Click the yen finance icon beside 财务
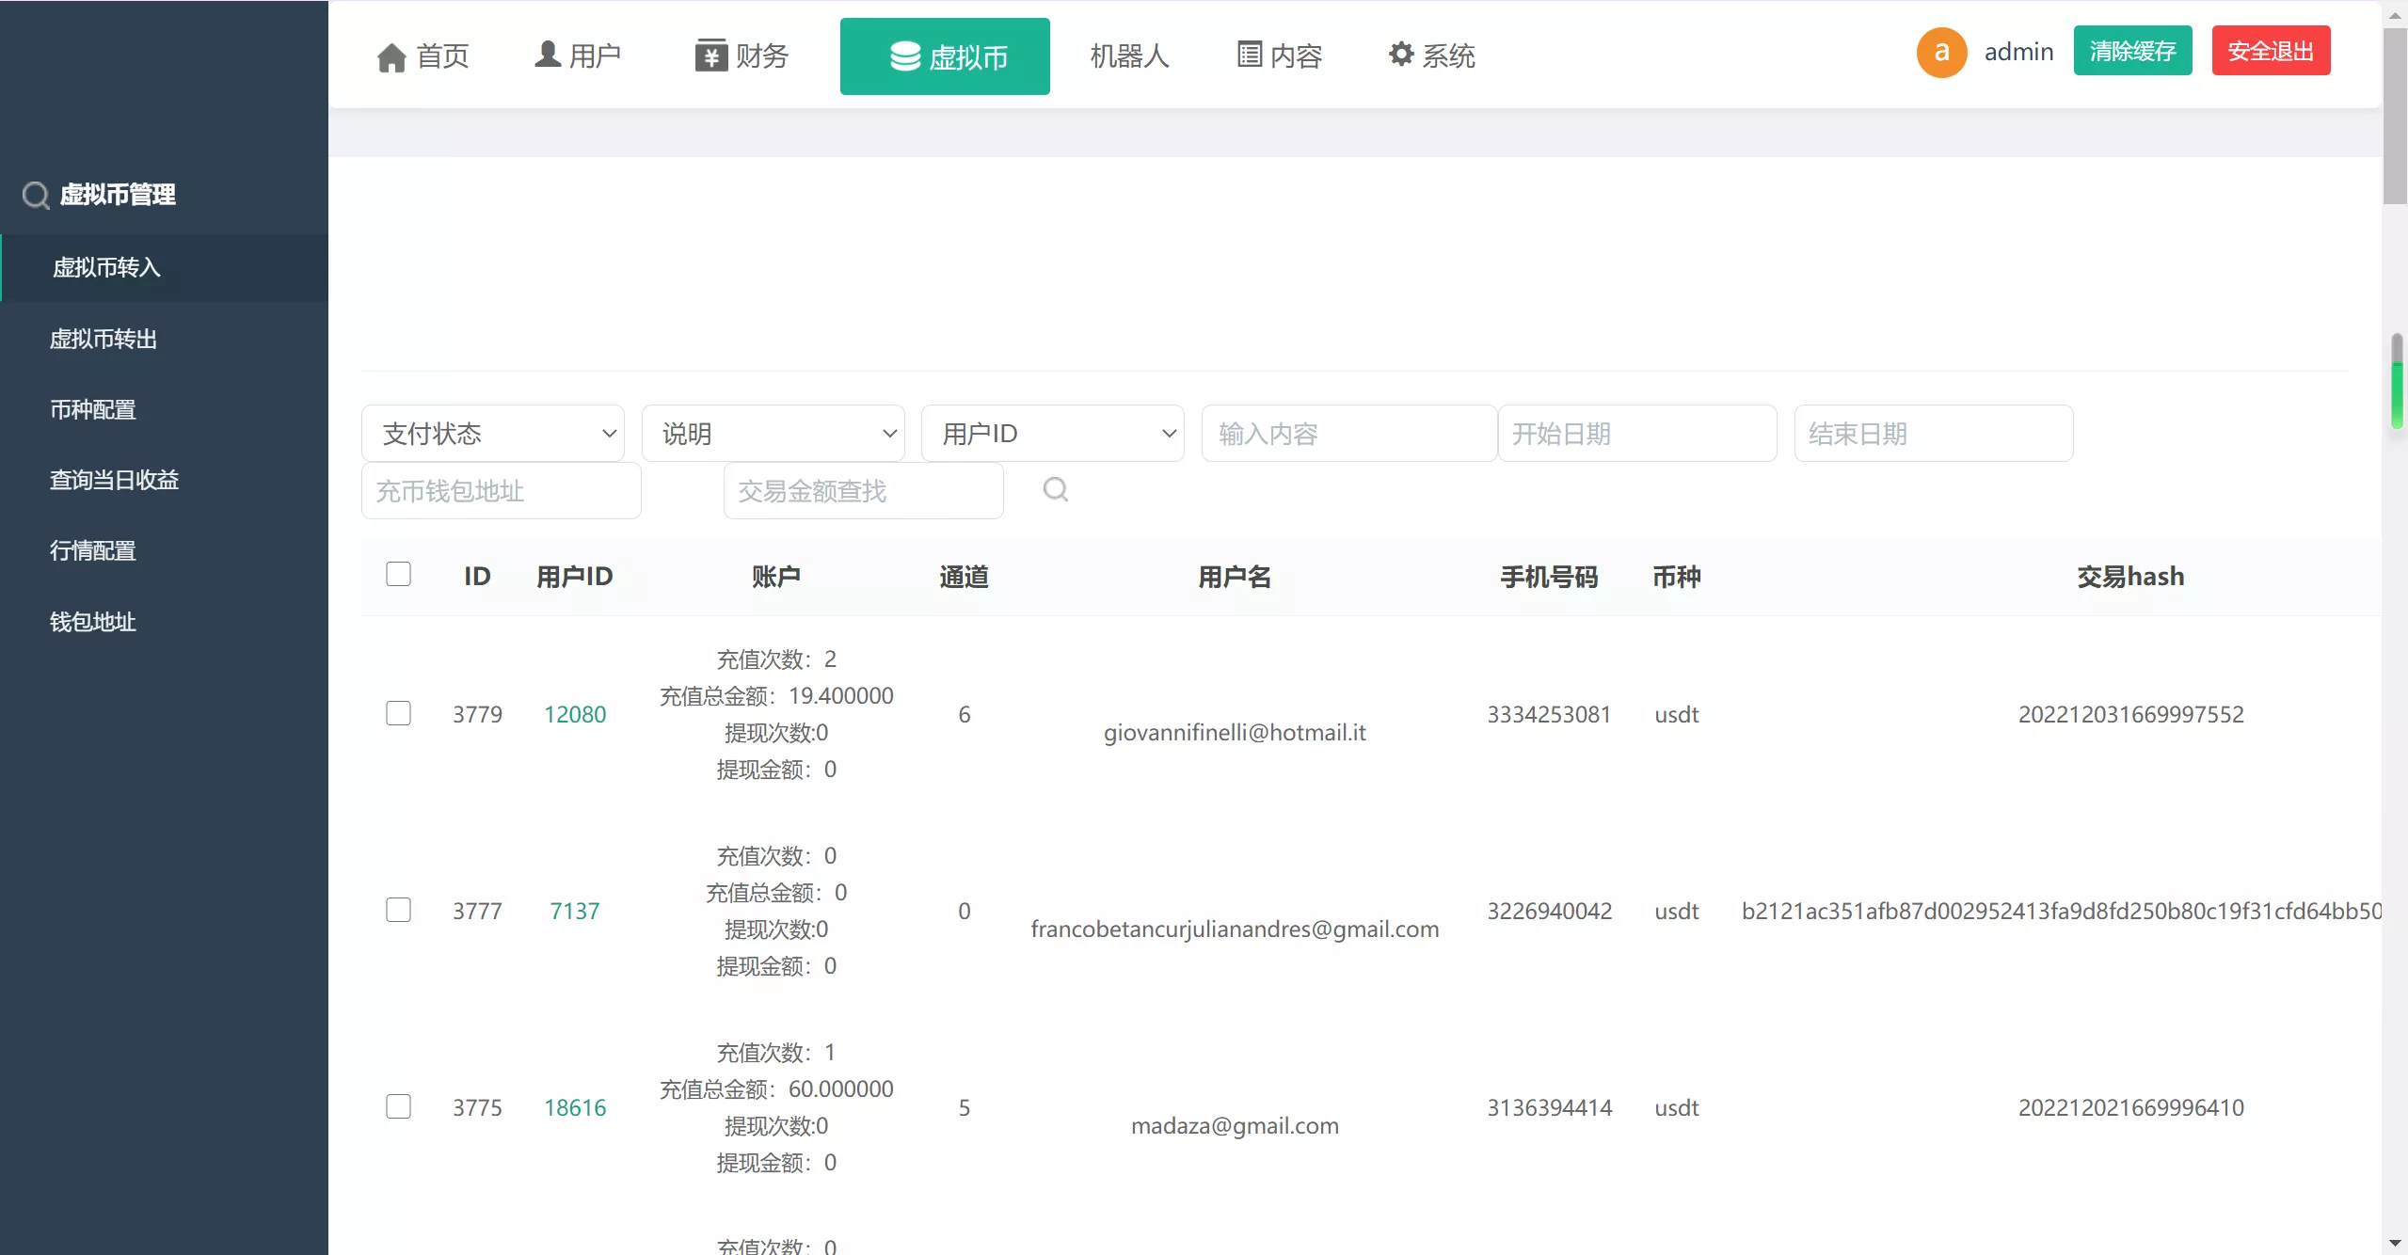 (x=711, y=56)
